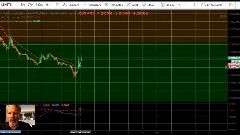Open the Compare symbols option

pos(73,5)
